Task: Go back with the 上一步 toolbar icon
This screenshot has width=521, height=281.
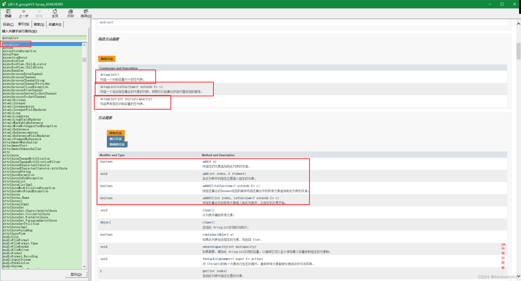Action: pos(24,13)
